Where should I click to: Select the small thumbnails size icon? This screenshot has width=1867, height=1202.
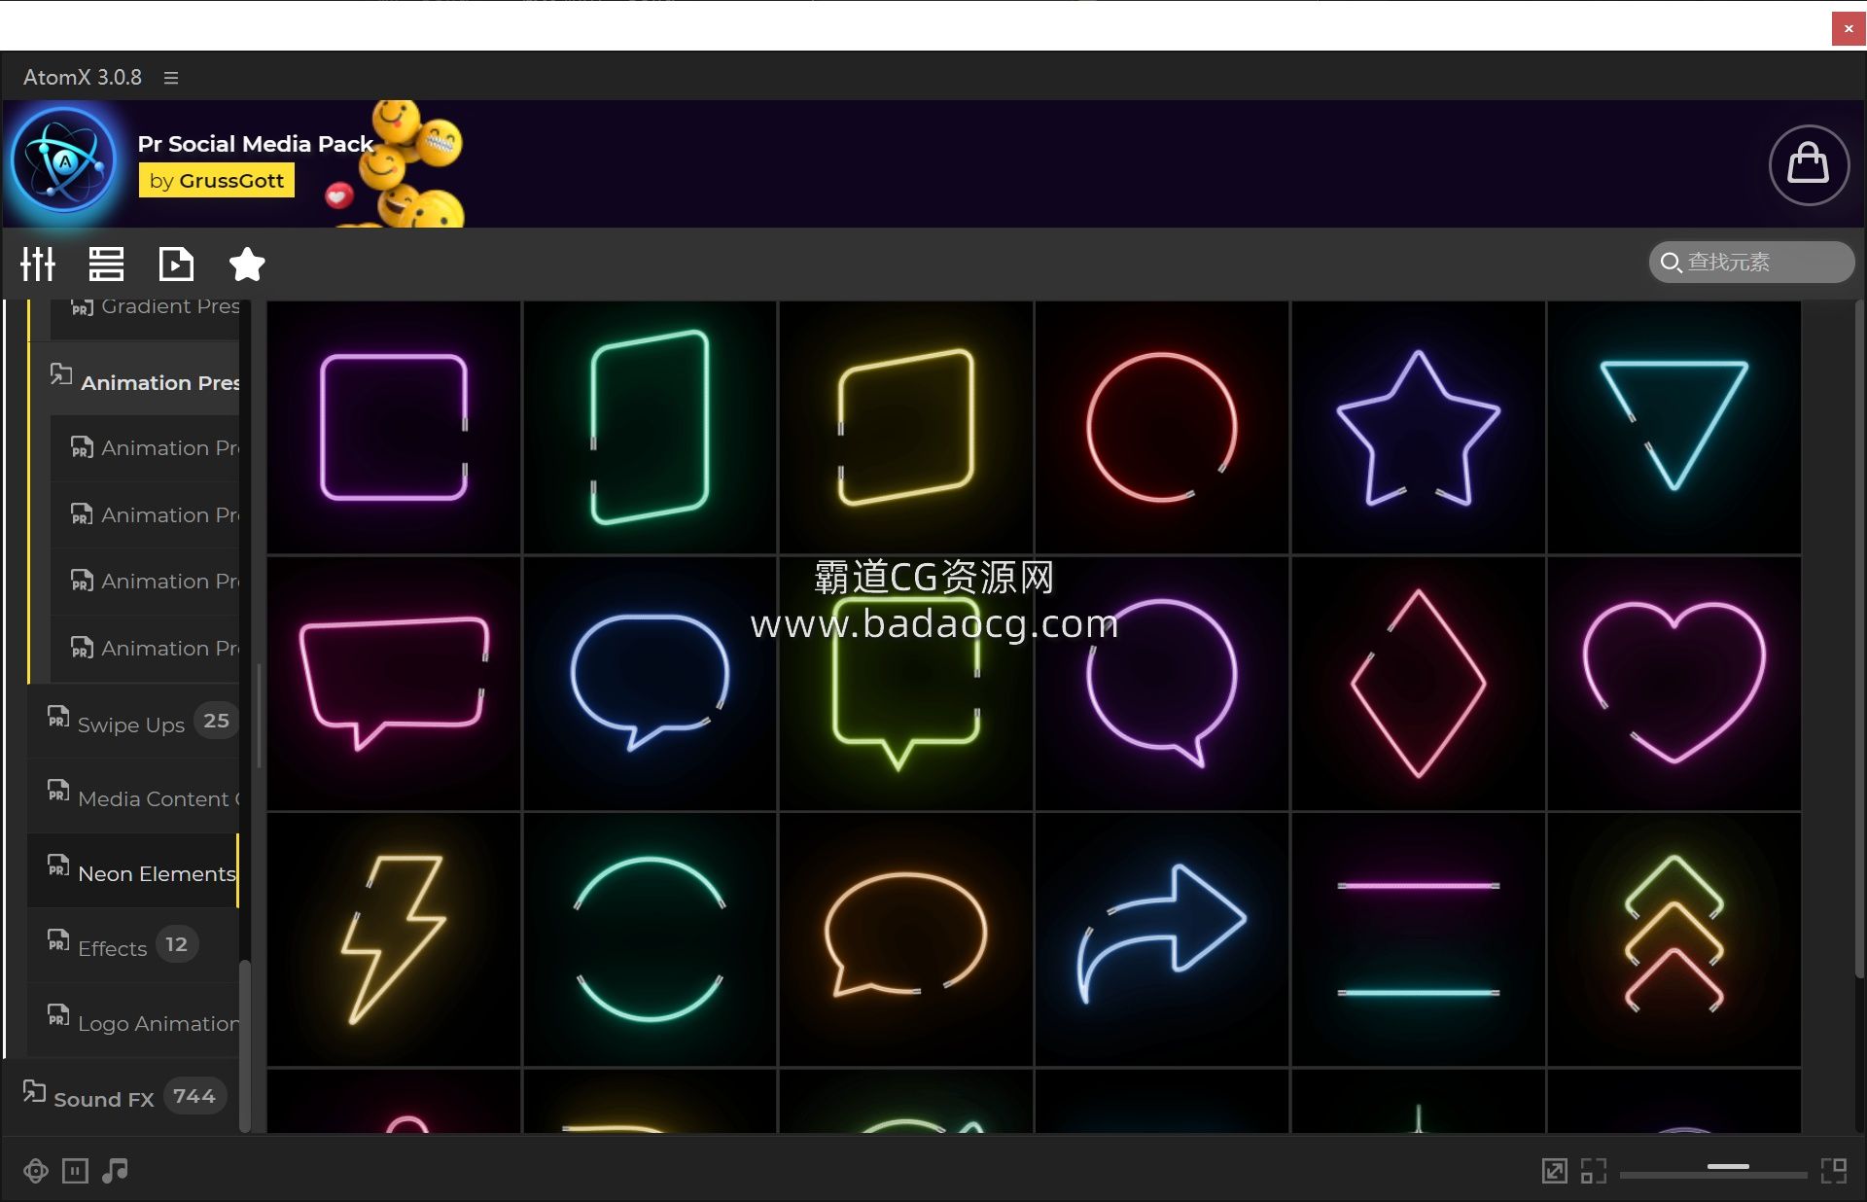[1594, 1171]
